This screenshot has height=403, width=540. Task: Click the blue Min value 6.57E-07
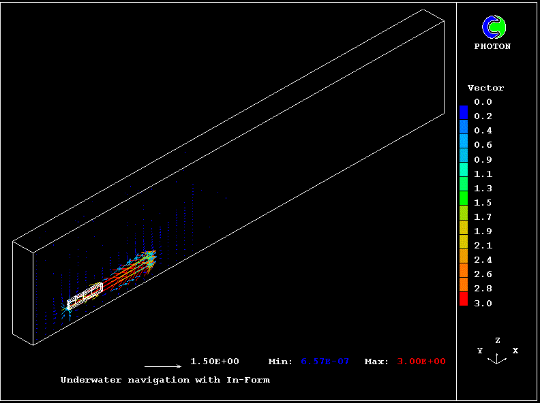(x=325, y=361)
